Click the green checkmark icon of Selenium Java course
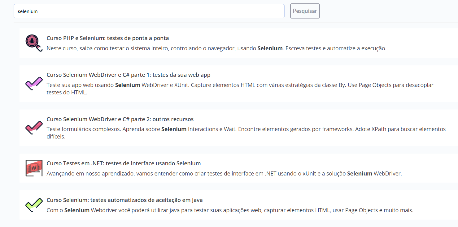The image size is (458, 227). [x=34, y=205]
